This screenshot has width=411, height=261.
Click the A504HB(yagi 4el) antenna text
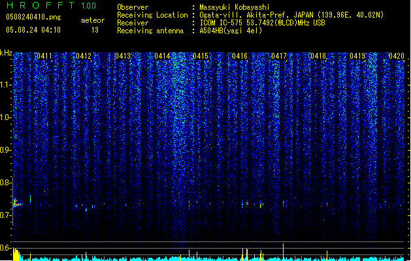point(231,31)
